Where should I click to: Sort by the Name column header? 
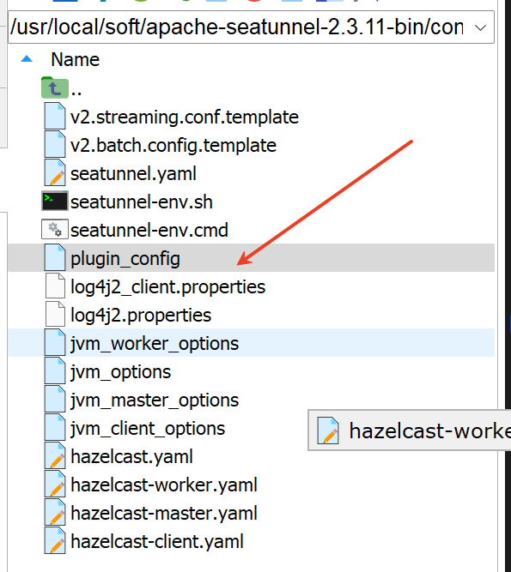[75, 59]
